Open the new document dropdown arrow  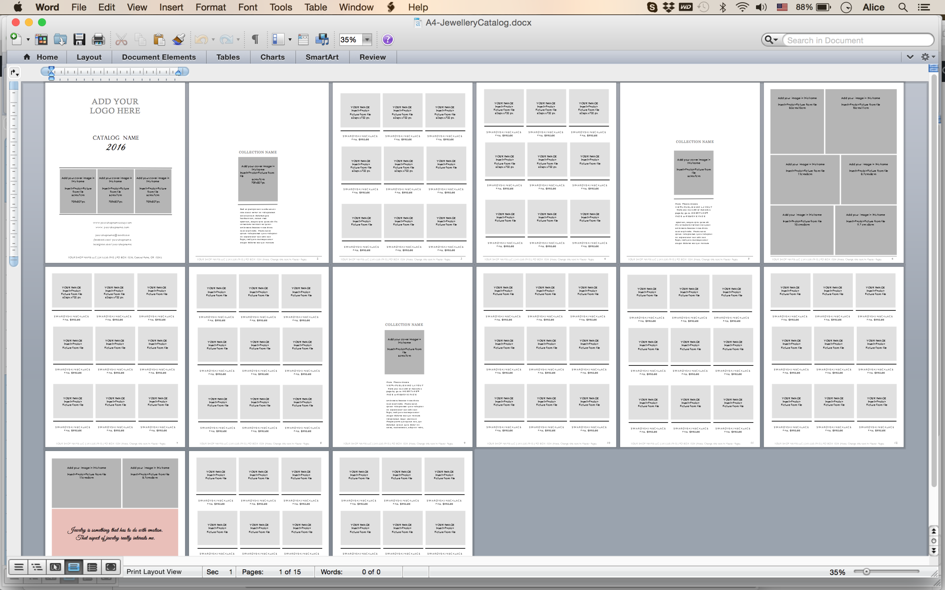click(x=28, y=40)
